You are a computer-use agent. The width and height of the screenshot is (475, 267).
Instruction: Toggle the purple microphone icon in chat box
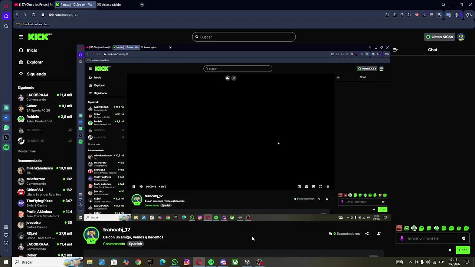coord(402,238)
